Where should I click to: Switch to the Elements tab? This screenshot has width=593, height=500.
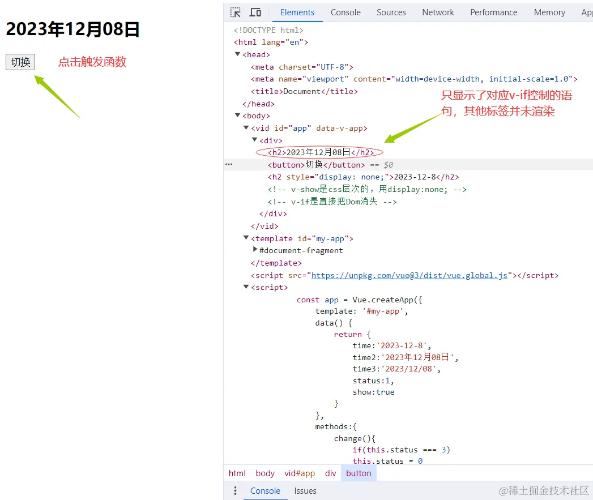click(x=297, y=12)
